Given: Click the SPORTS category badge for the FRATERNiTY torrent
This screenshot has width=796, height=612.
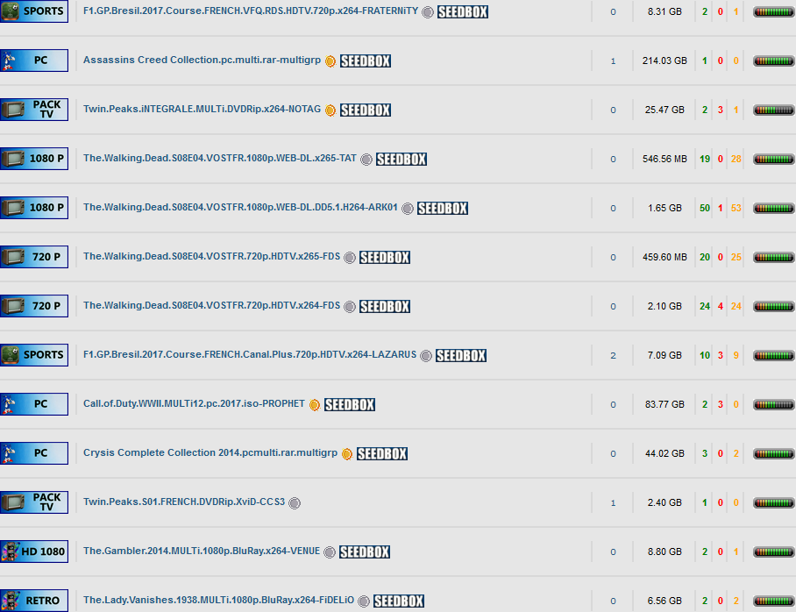Looking at the screenshot, I should click(34, 11).
